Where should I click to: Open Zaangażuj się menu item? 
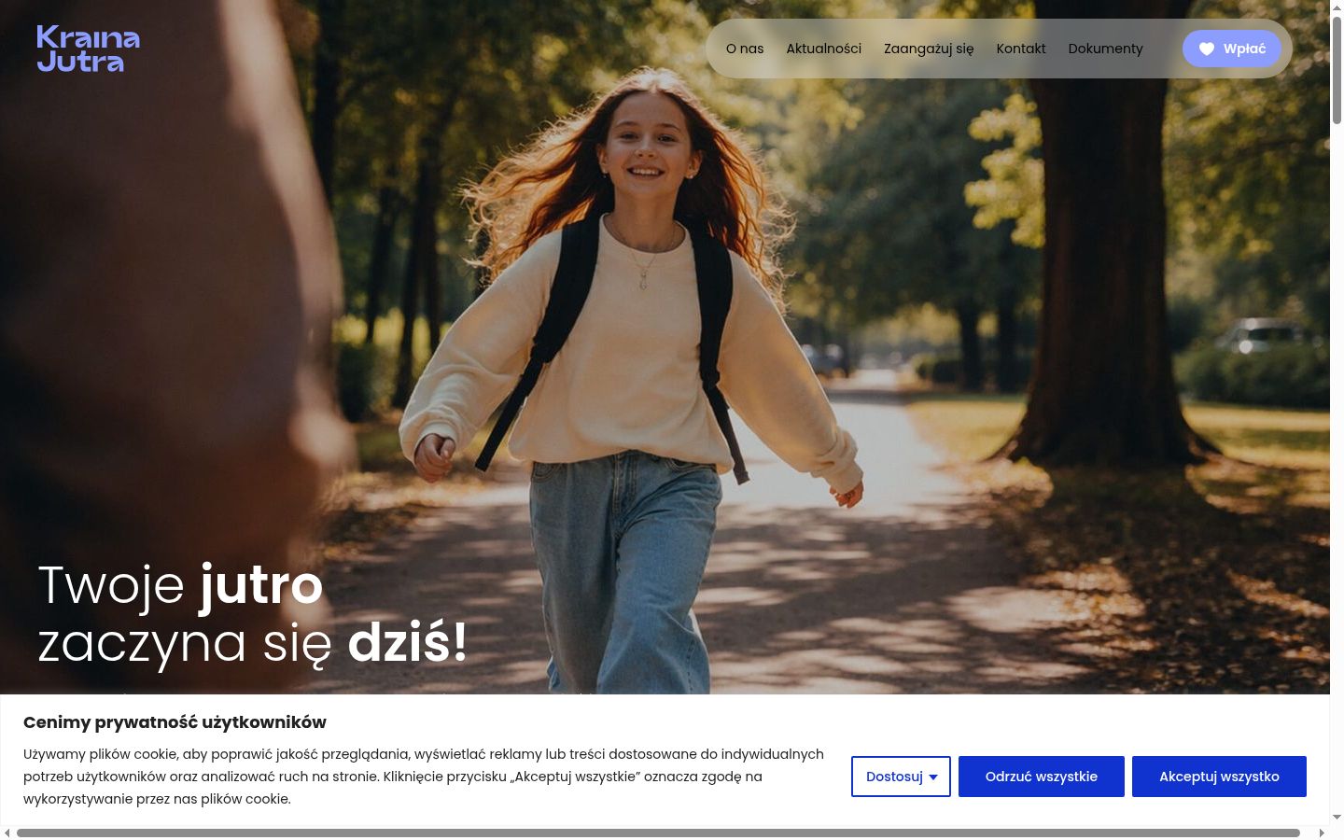(x=929, y=49)
